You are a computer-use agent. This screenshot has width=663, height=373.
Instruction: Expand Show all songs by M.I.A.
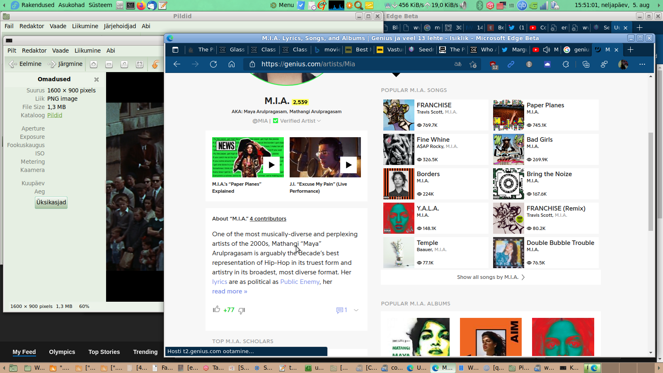(491, 277)
